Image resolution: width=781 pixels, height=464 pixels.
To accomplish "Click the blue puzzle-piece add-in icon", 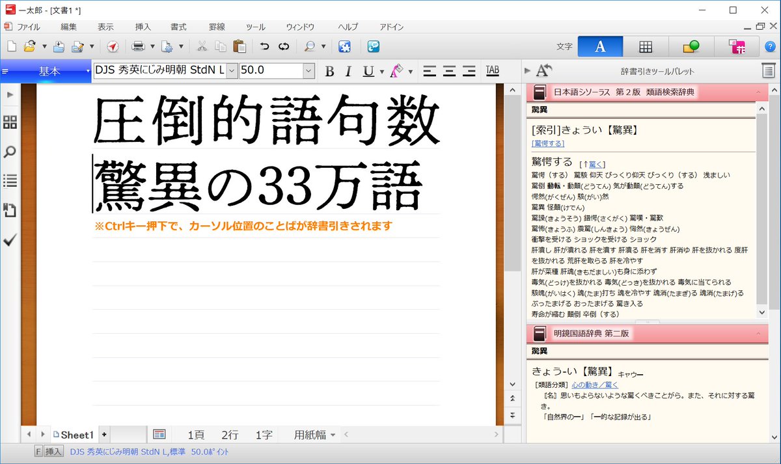I will click(x=345, y=46).
